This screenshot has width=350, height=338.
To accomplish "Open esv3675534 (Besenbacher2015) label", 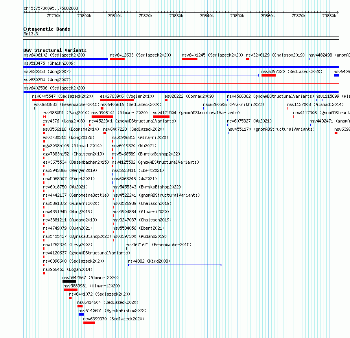I will point(76,162).
